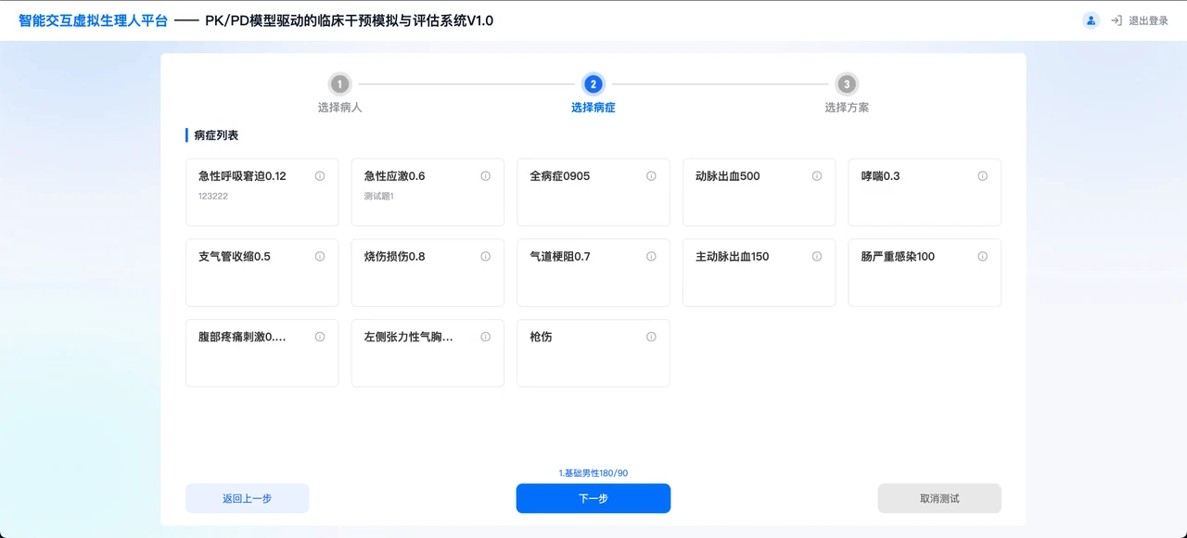Click the 智能交互虚拟生理人平台 title

pyautogui.click(x=93, y=20)
